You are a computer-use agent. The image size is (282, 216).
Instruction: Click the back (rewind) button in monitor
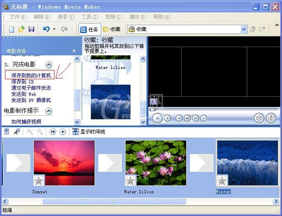(179, 119)
